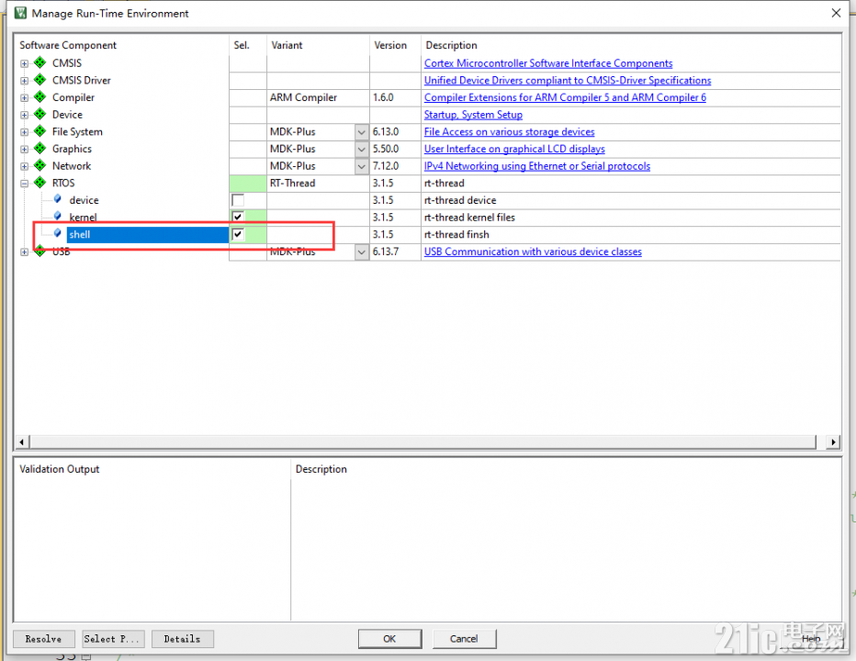The height and width of the screenshot is (661, 856).
Task: Click the RT-Thread variant cell
Action: pyautogui.click(x=318, y=183)
